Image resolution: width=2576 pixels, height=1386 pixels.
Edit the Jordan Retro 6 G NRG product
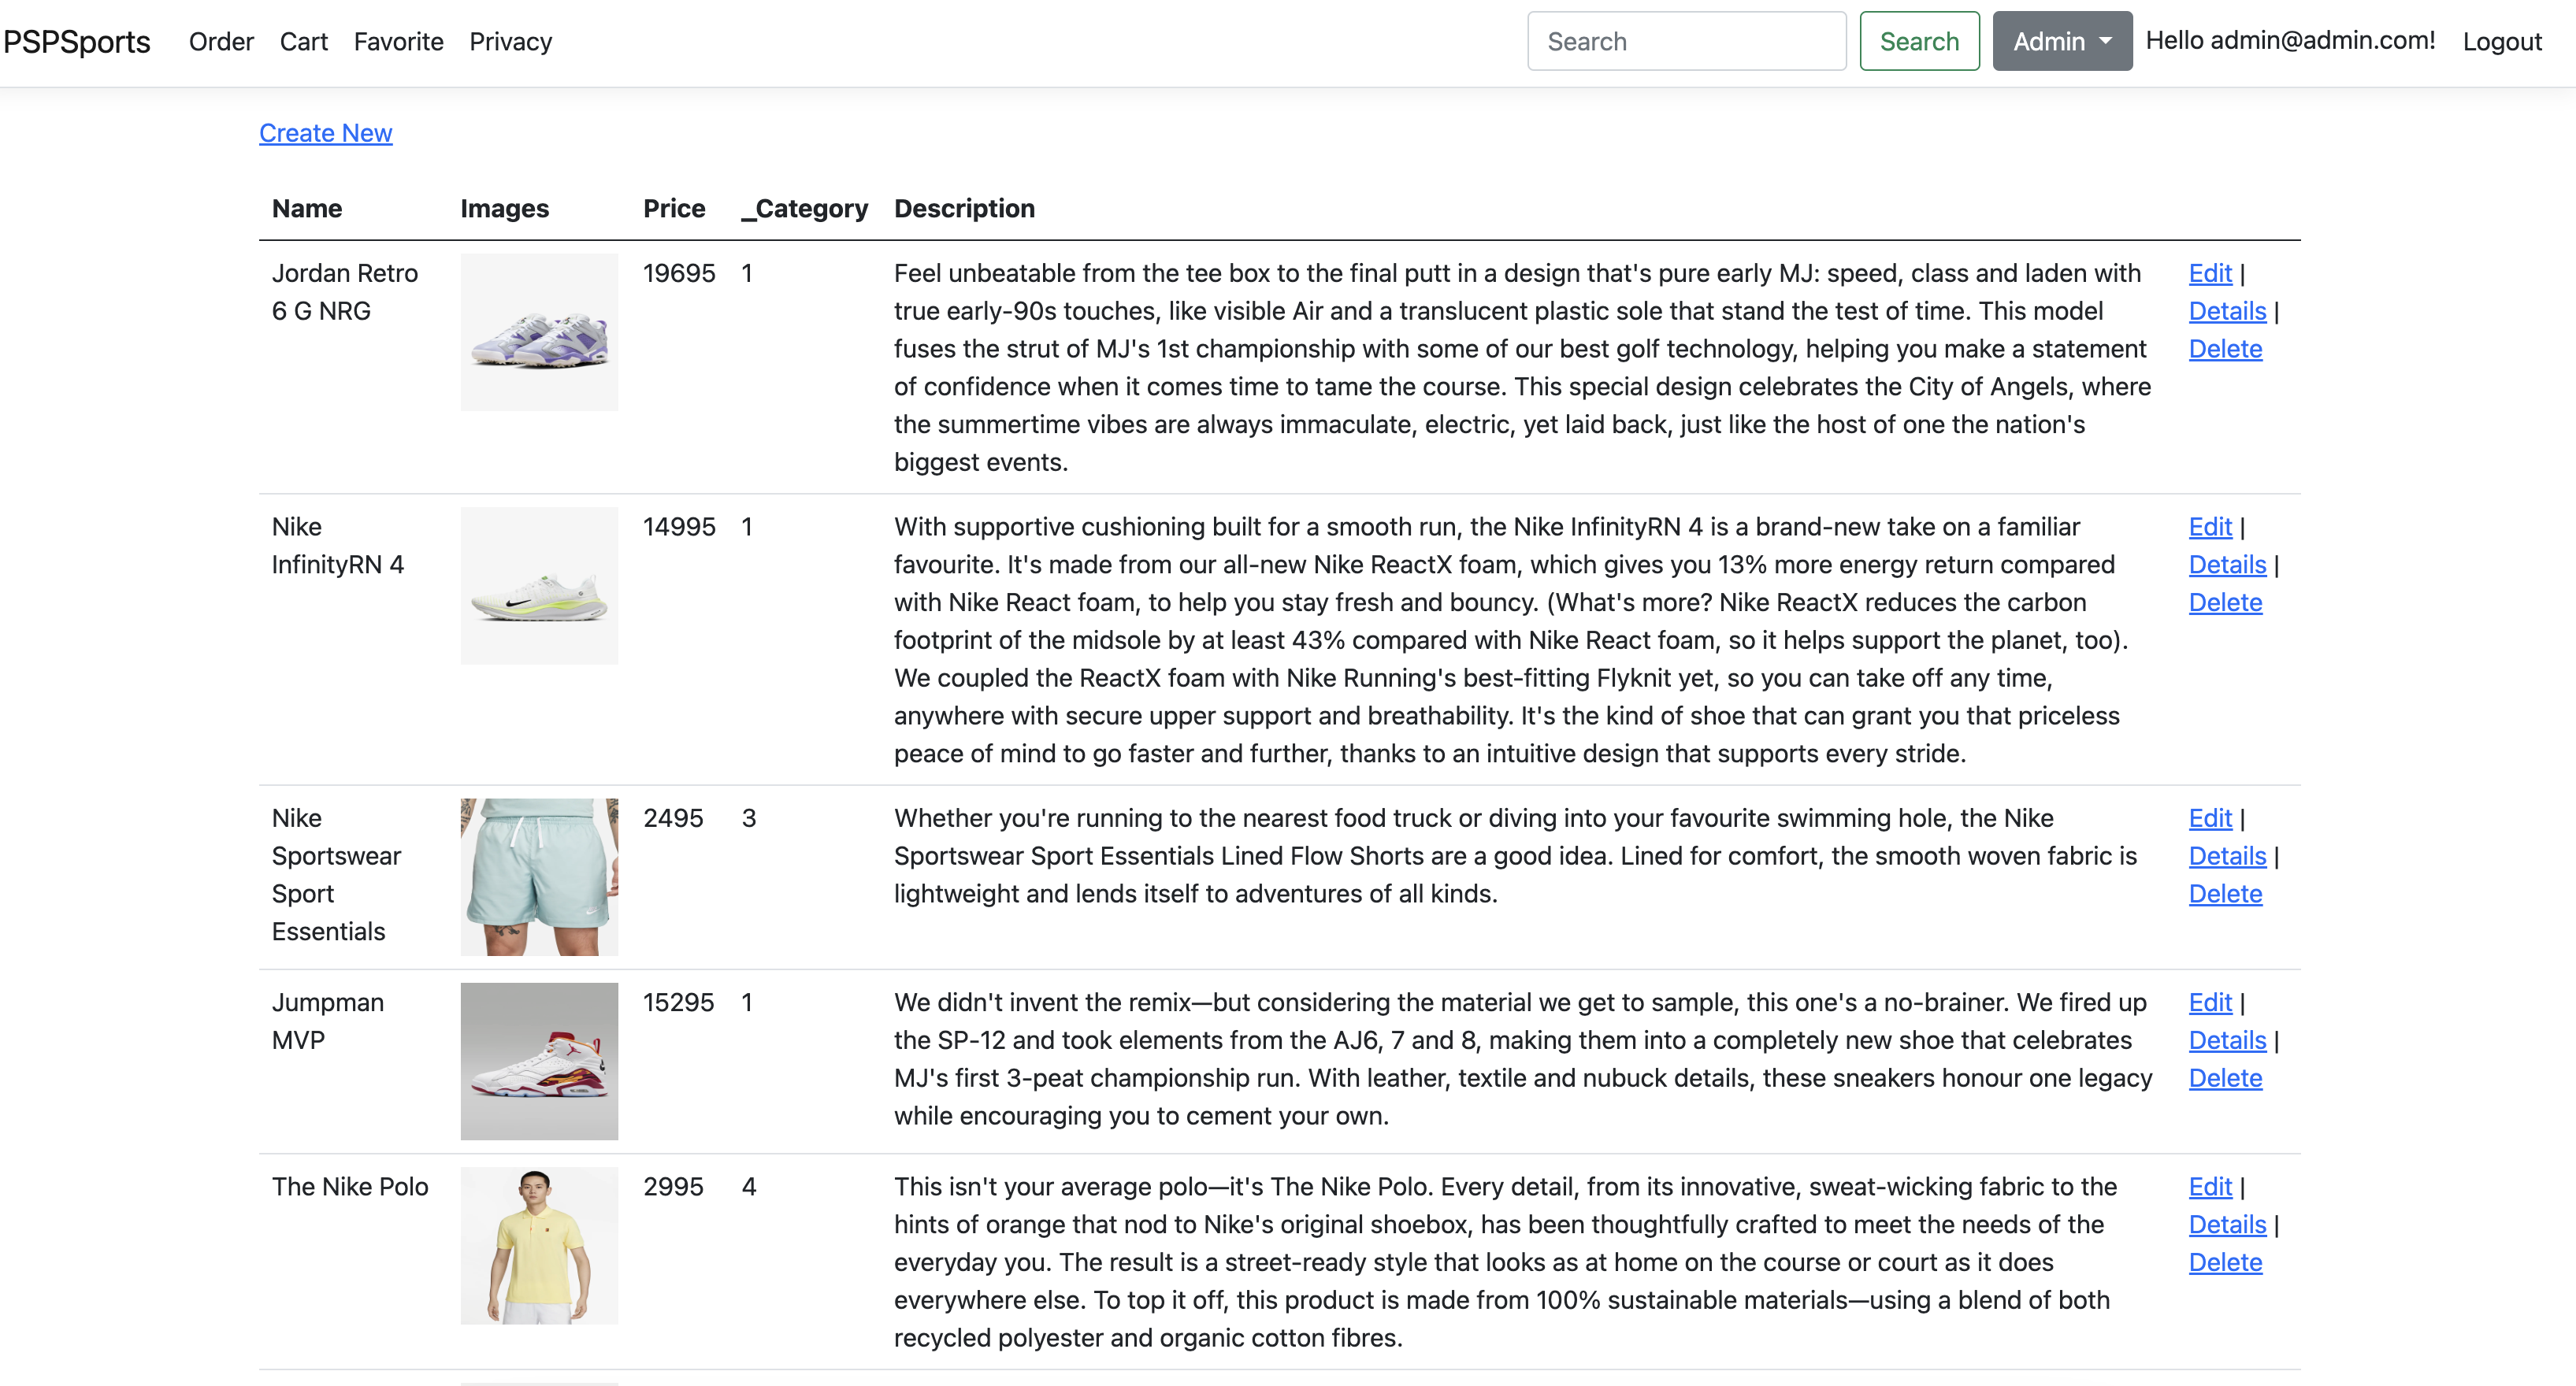(2209, 273)
